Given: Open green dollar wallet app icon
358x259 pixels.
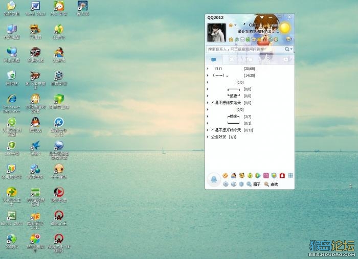Looking at the screenshot, I should click(x=250, y=175).
